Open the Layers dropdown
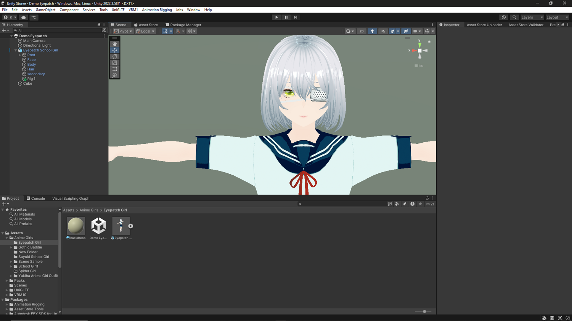Screen dimensions: 572x321 tap(532, 17)
